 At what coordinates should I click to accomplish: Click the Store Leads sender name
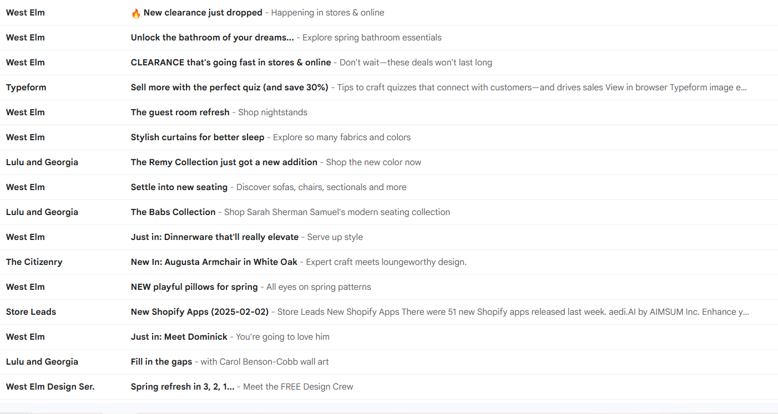pyautogui.click(x=31, y=312)
